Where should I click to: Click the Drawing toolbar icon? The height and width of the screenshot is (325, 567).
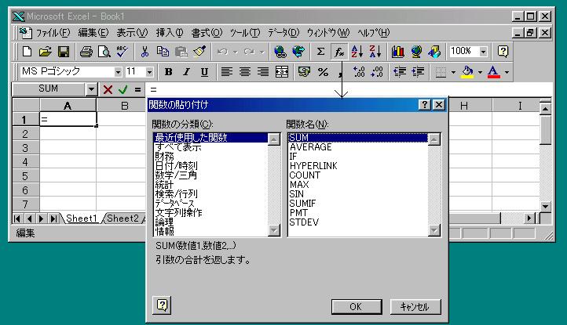434,52
